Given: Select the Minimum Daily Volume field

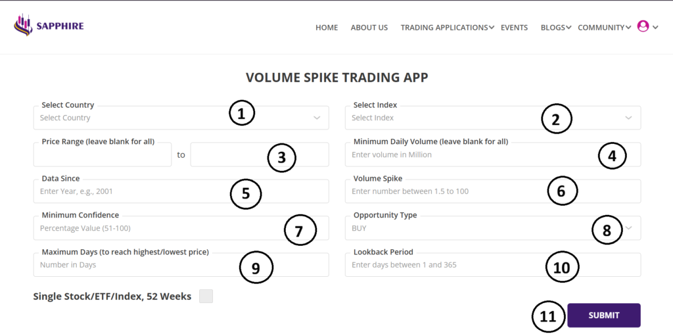Looking at the screenshot, I should [x=460, y=155].
